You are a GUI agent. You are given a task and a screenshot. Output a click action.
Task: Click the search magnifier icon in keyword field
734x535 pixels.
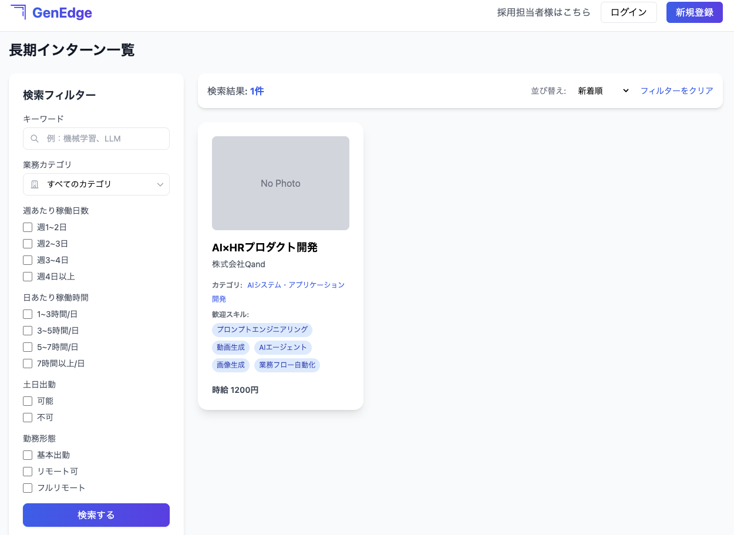tap(35, 139)
